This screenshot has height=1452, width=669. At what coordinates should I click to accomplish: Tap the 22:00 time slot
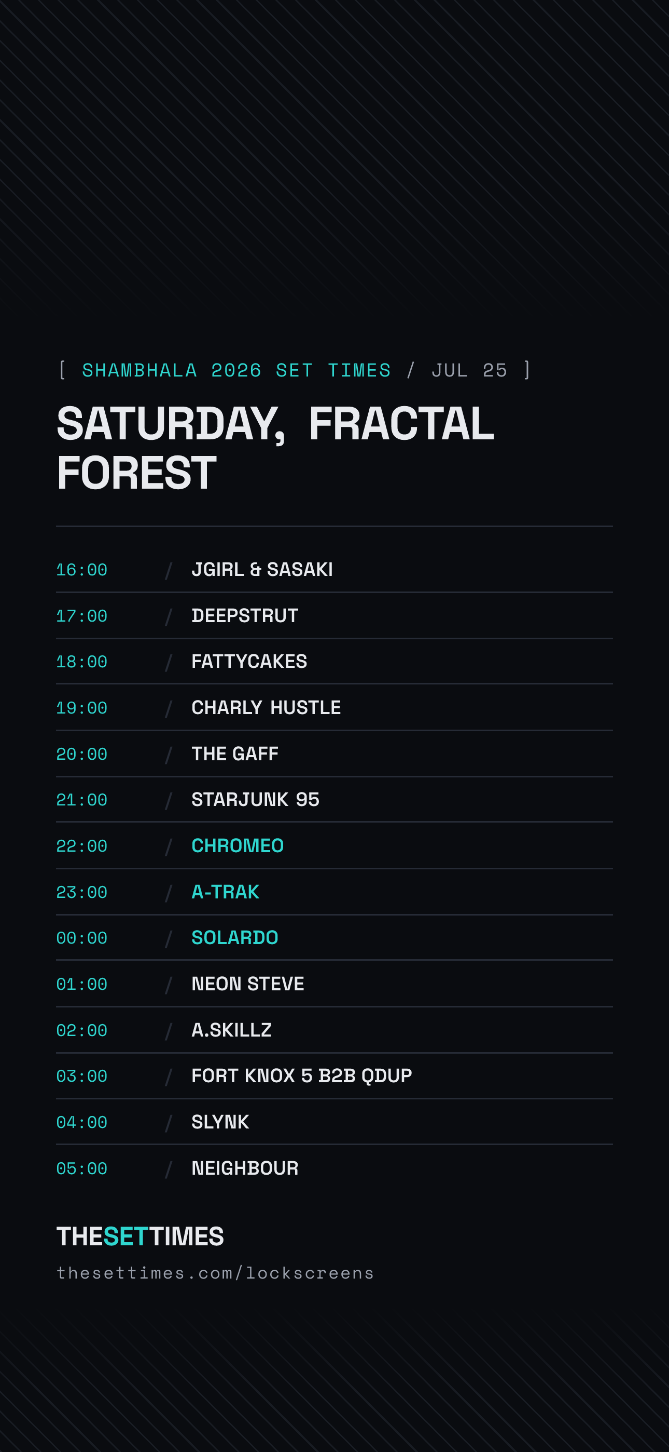(81, 846)
